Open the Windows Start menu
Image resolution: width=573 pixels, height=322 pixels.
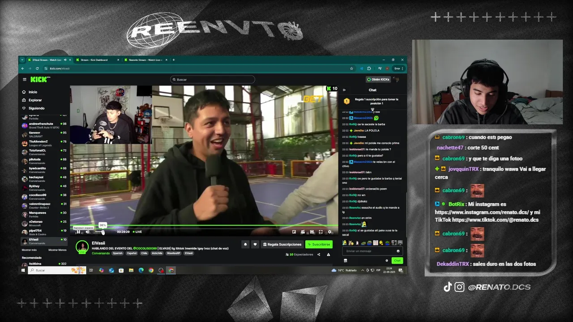[x=23, y=270]
